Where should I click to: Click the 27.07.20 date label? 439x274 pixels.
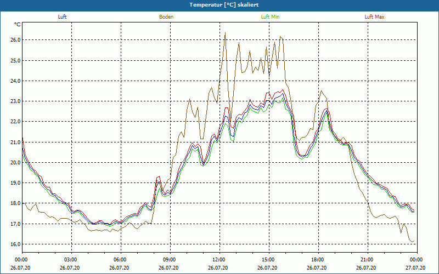point(415,267)
